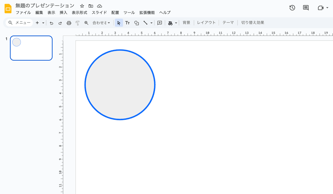Open the 表示 menu
333x194 pixels.
coord(51,13)
